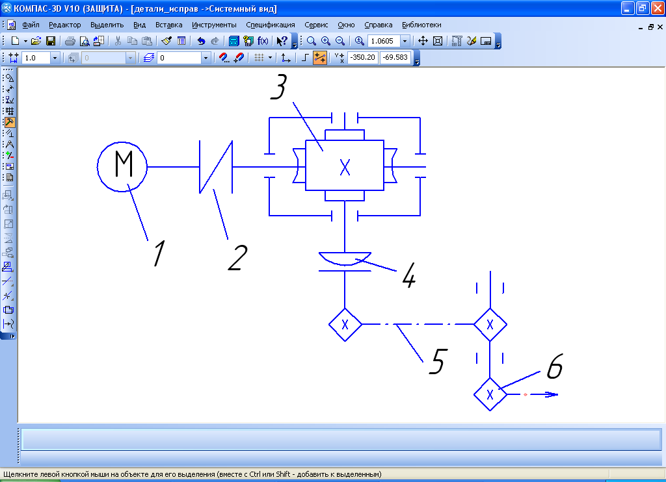Click the X coordinate field showing -350.20

point(362,58)
